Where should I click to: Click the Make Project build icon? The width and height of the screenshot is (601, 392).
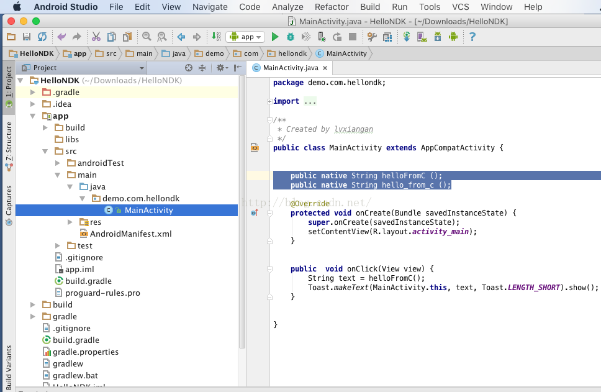[x=216, y=37]
